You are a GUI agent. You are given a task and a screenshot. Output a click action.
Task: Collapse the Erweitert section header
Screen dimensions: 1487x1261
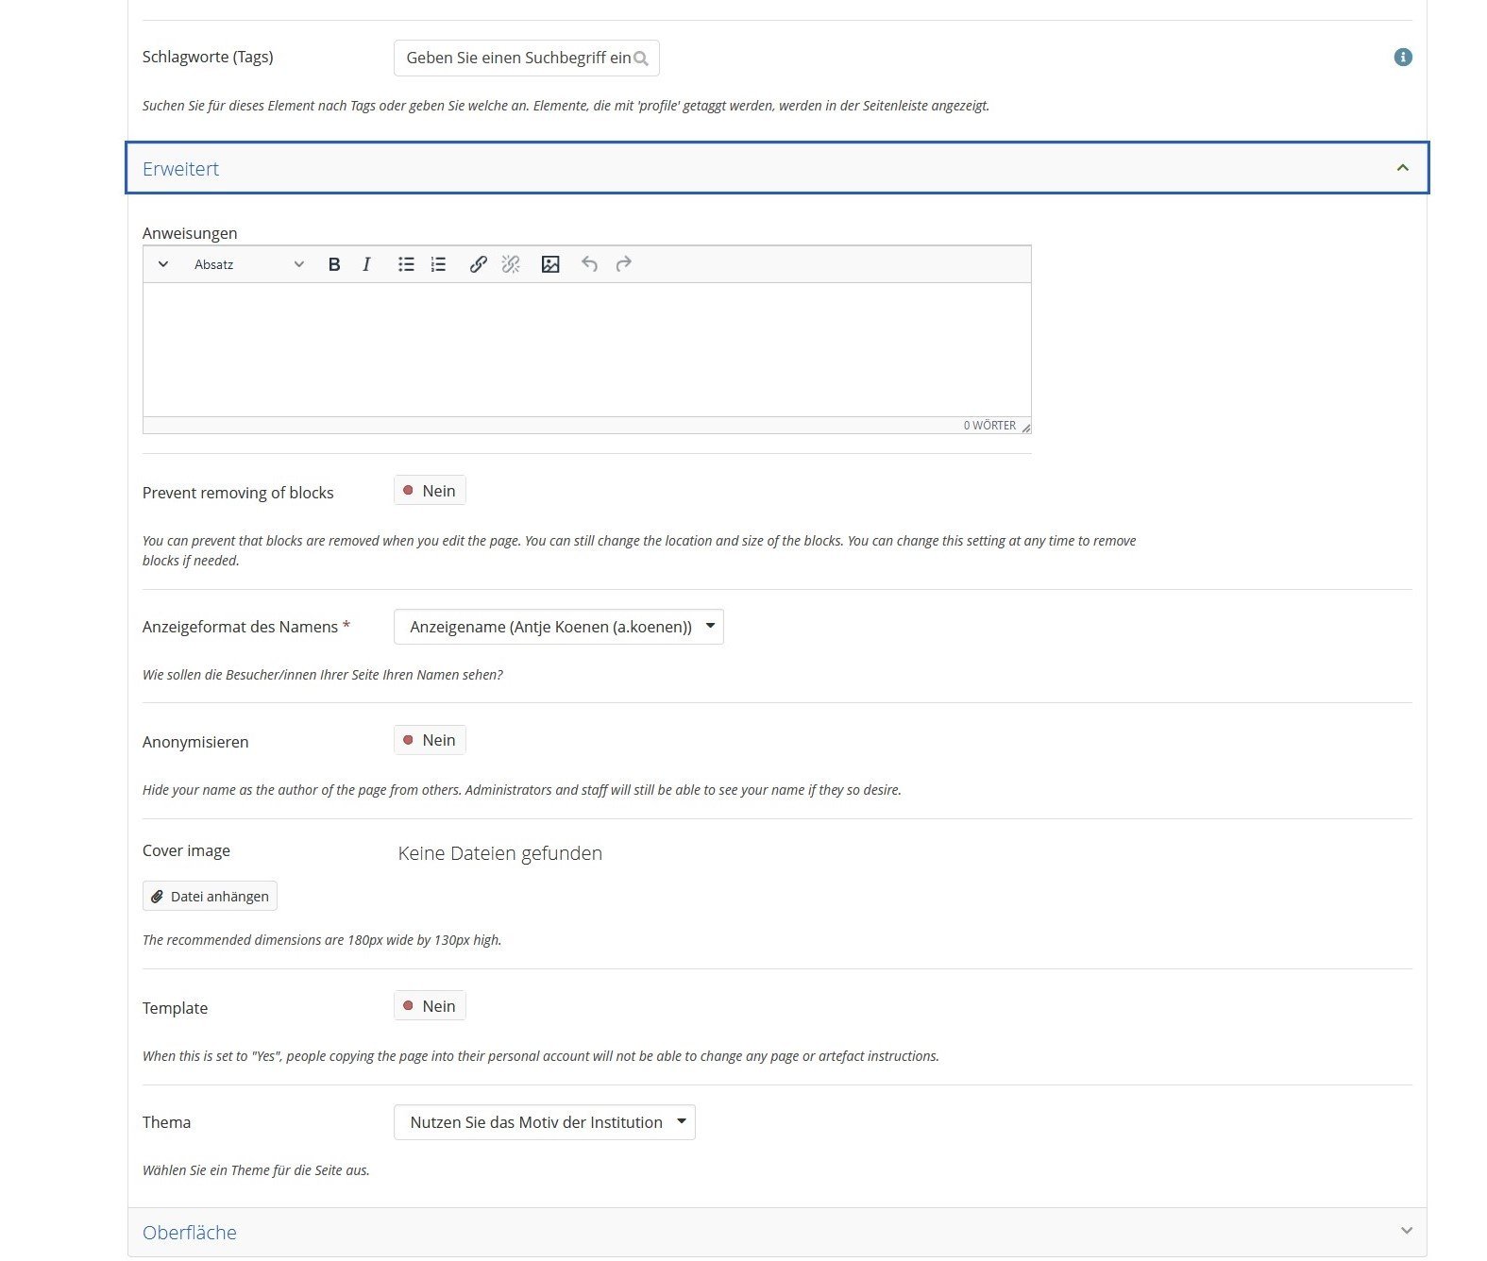pyautogui.click(x=777, y=168)
